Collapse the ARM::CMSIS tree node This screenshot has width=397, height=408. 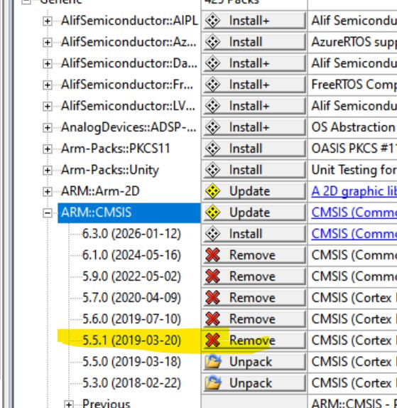(48, 213)
